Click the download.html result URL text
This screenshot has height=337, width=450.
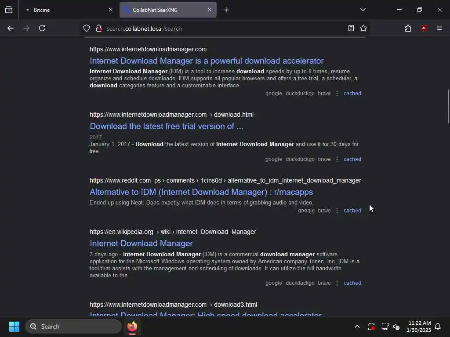point(172,115)
